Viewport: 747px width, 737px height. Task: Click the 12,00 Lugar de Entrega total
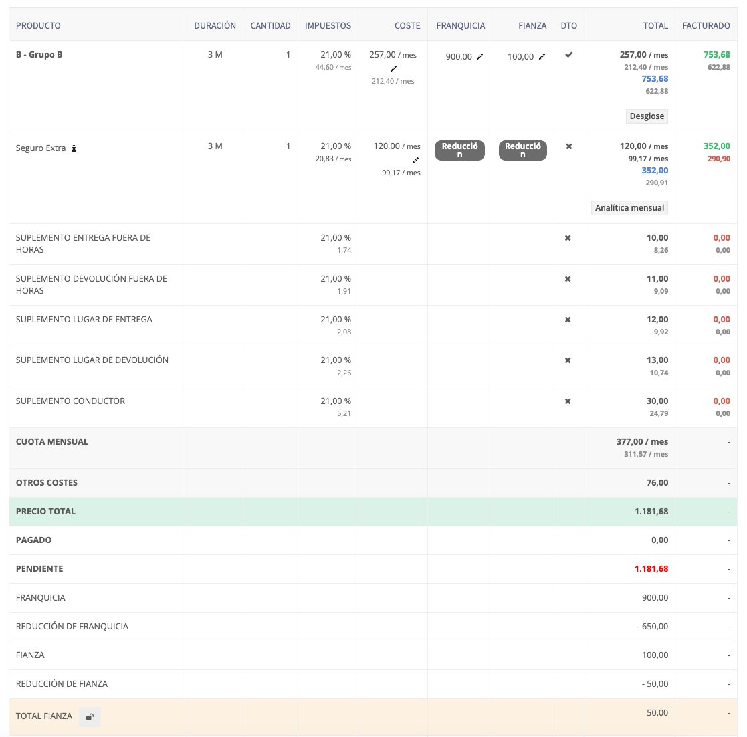pyautogui.click(x=657, y=319)
